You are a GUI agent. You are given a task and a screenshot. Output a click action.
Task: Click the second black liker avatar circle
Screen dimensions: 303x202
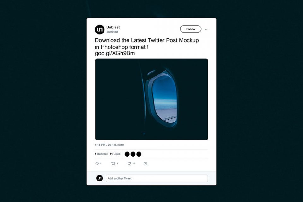click(x=133, y=154)
